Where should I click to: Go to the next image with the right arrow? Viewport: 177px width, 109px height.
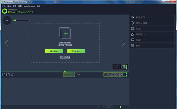click(x=124, y=43)
